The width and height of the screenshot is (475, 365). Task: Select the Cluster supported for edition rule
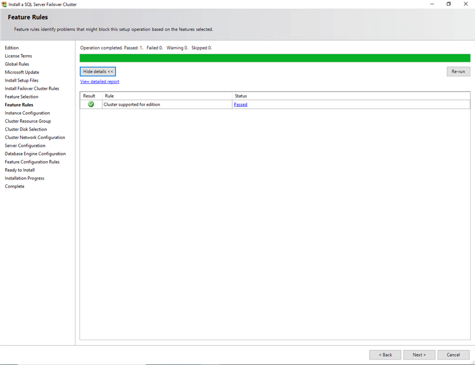pyautogui.click(x=132, y=105)
